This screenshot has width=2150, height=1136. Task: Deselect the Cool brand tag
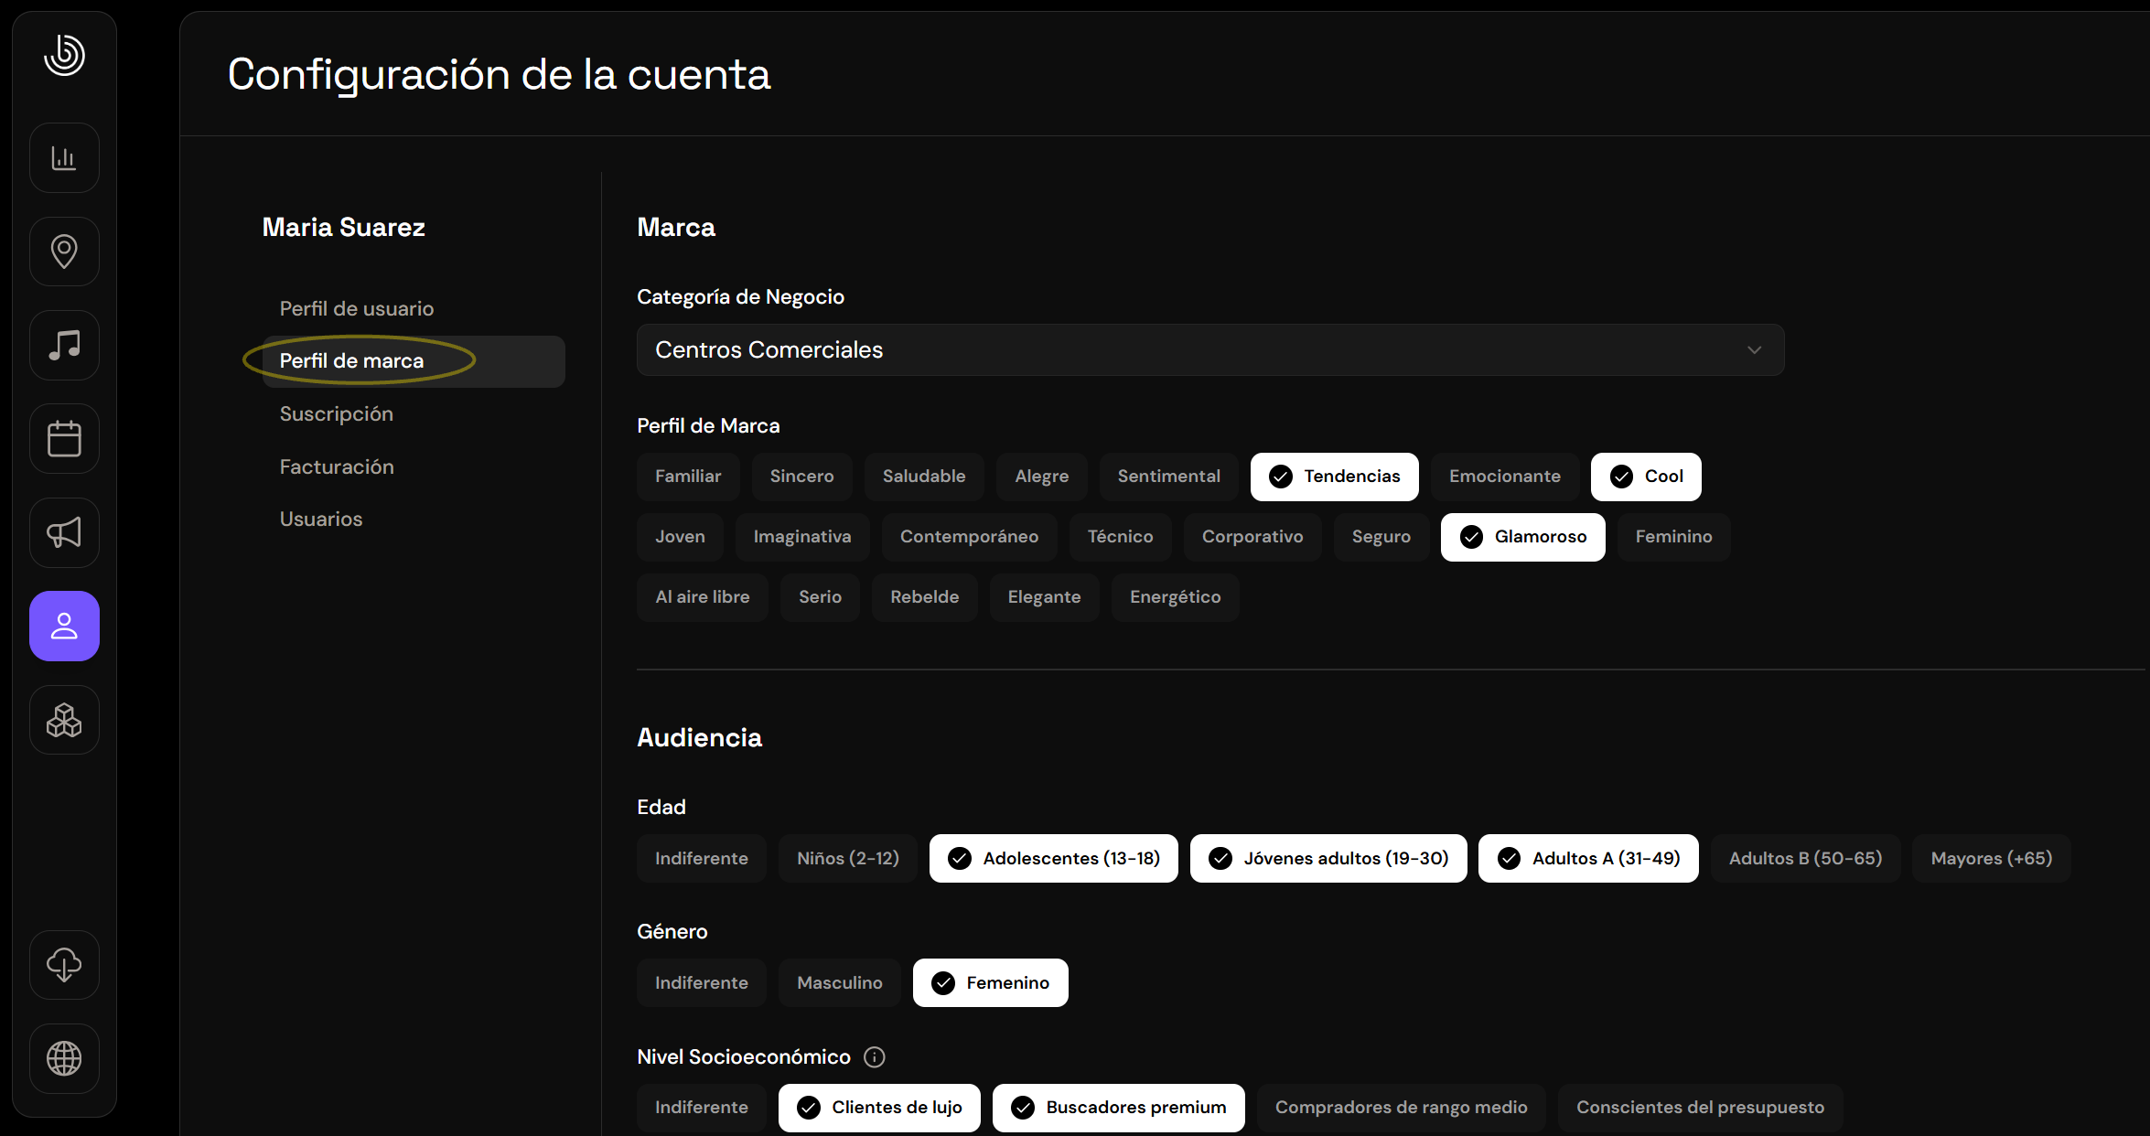[1646, 477]
